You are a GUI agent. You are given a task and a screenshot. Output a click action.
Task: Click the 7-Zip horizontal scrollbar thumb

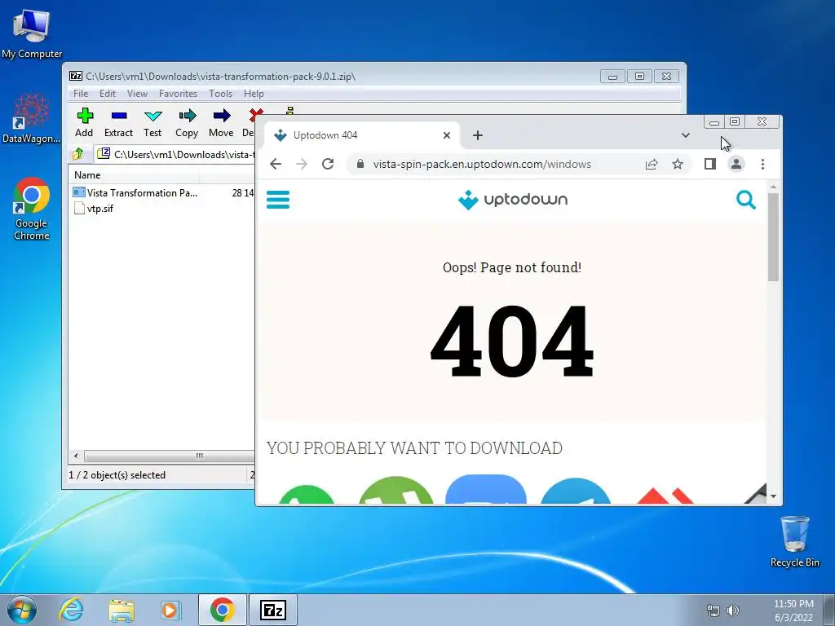169,456
